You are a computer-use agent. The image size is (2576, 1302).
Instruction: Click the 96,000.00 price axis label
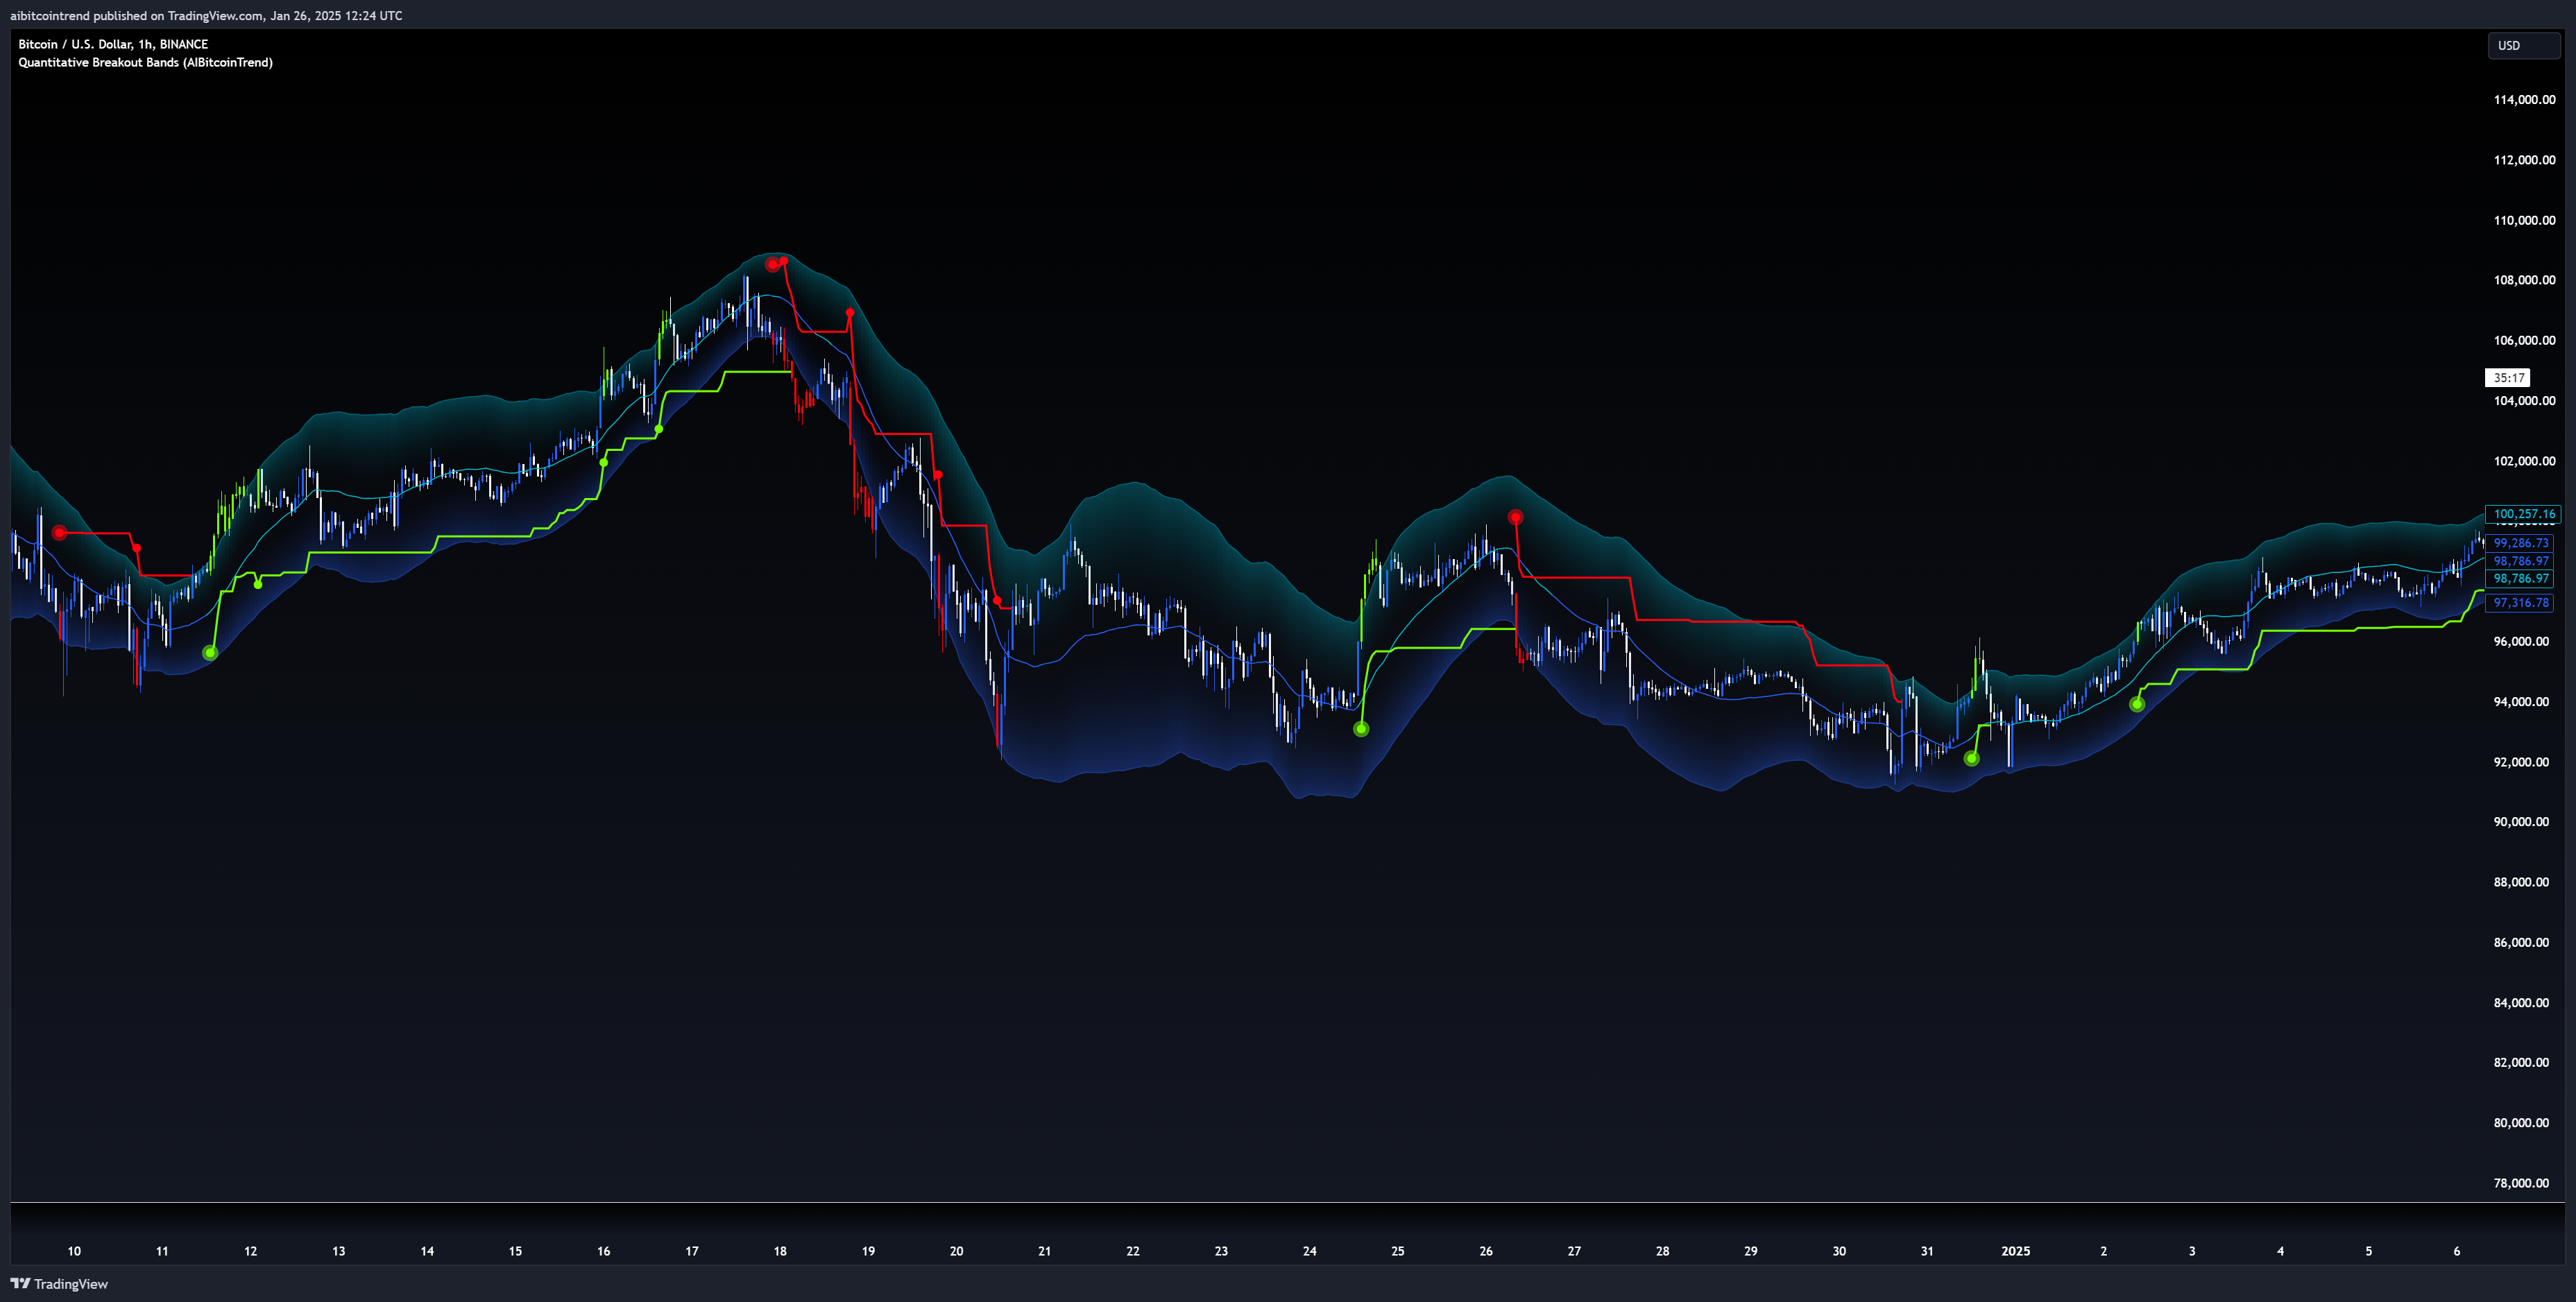coord(2521,642)
